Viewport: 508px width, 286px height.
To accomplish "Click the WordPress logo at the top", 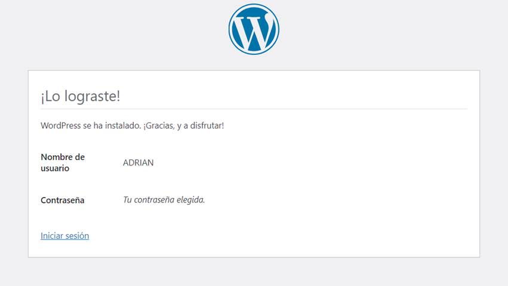I will tap(254, 29).
